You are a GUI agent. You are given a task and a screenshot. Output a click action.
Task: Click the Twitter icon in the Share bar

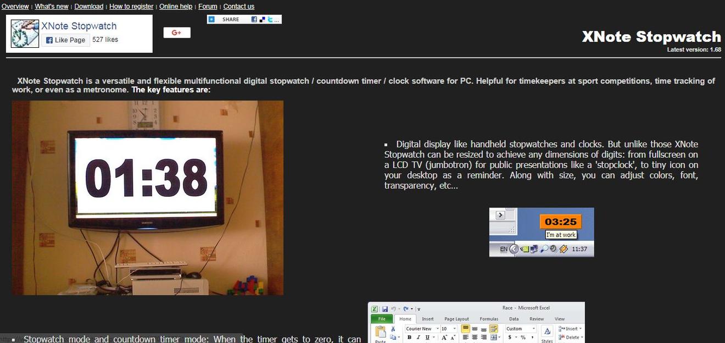[270, 19]
